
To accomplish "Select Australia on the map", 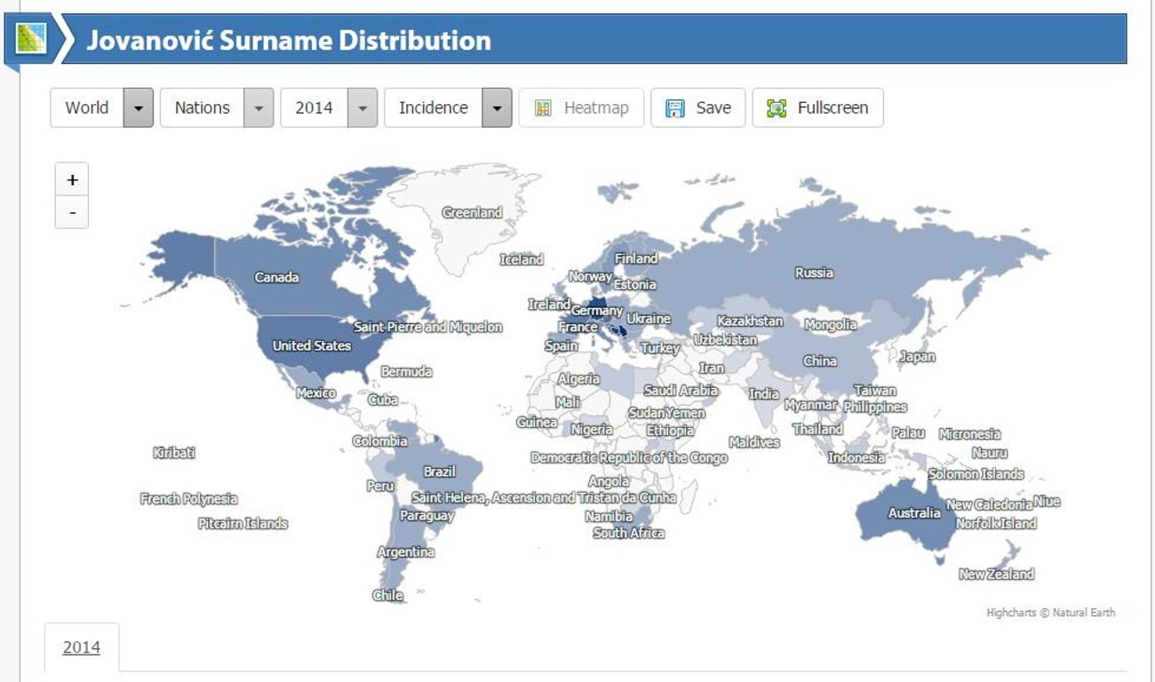I will pyautogui.click(x=914, y=512).
